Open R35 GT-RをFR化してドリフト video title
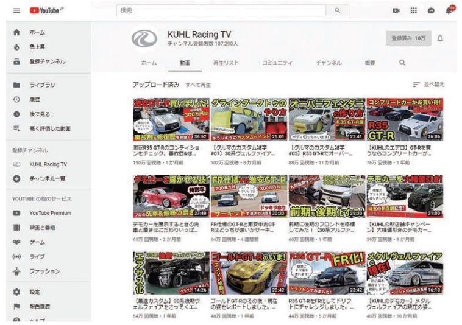The height and width of the screenshot is (325, 462). coord(321,304)
